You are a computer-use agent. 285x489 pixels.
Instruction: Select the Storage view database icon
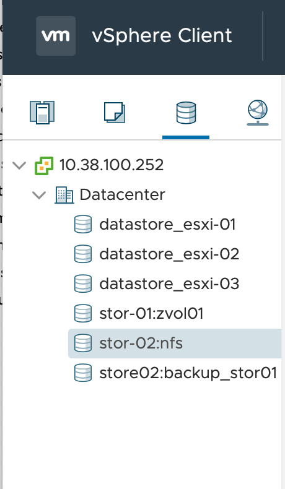[186, 113]
